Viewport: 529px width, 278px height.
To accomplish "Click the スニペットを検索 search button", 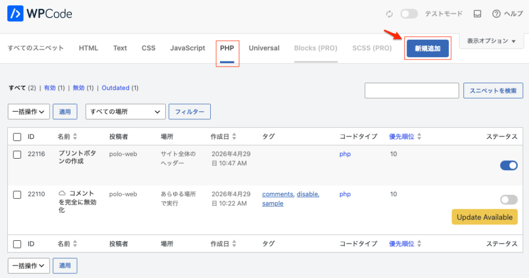I will [x=493, y=90].
